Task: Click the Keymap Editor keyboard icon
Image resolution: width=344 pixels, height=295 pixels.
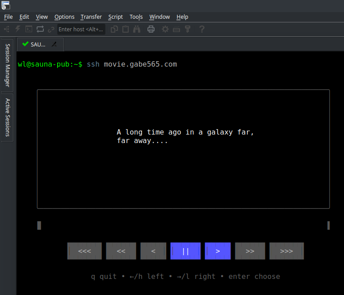Action: pyautogui.click(x=176, y=29)
